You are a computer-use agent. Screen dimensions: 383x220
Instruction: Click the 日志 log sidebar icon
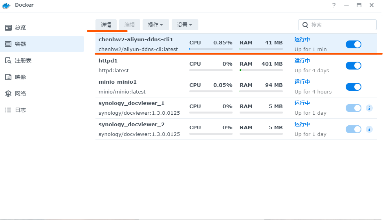(x=8, y=110)
